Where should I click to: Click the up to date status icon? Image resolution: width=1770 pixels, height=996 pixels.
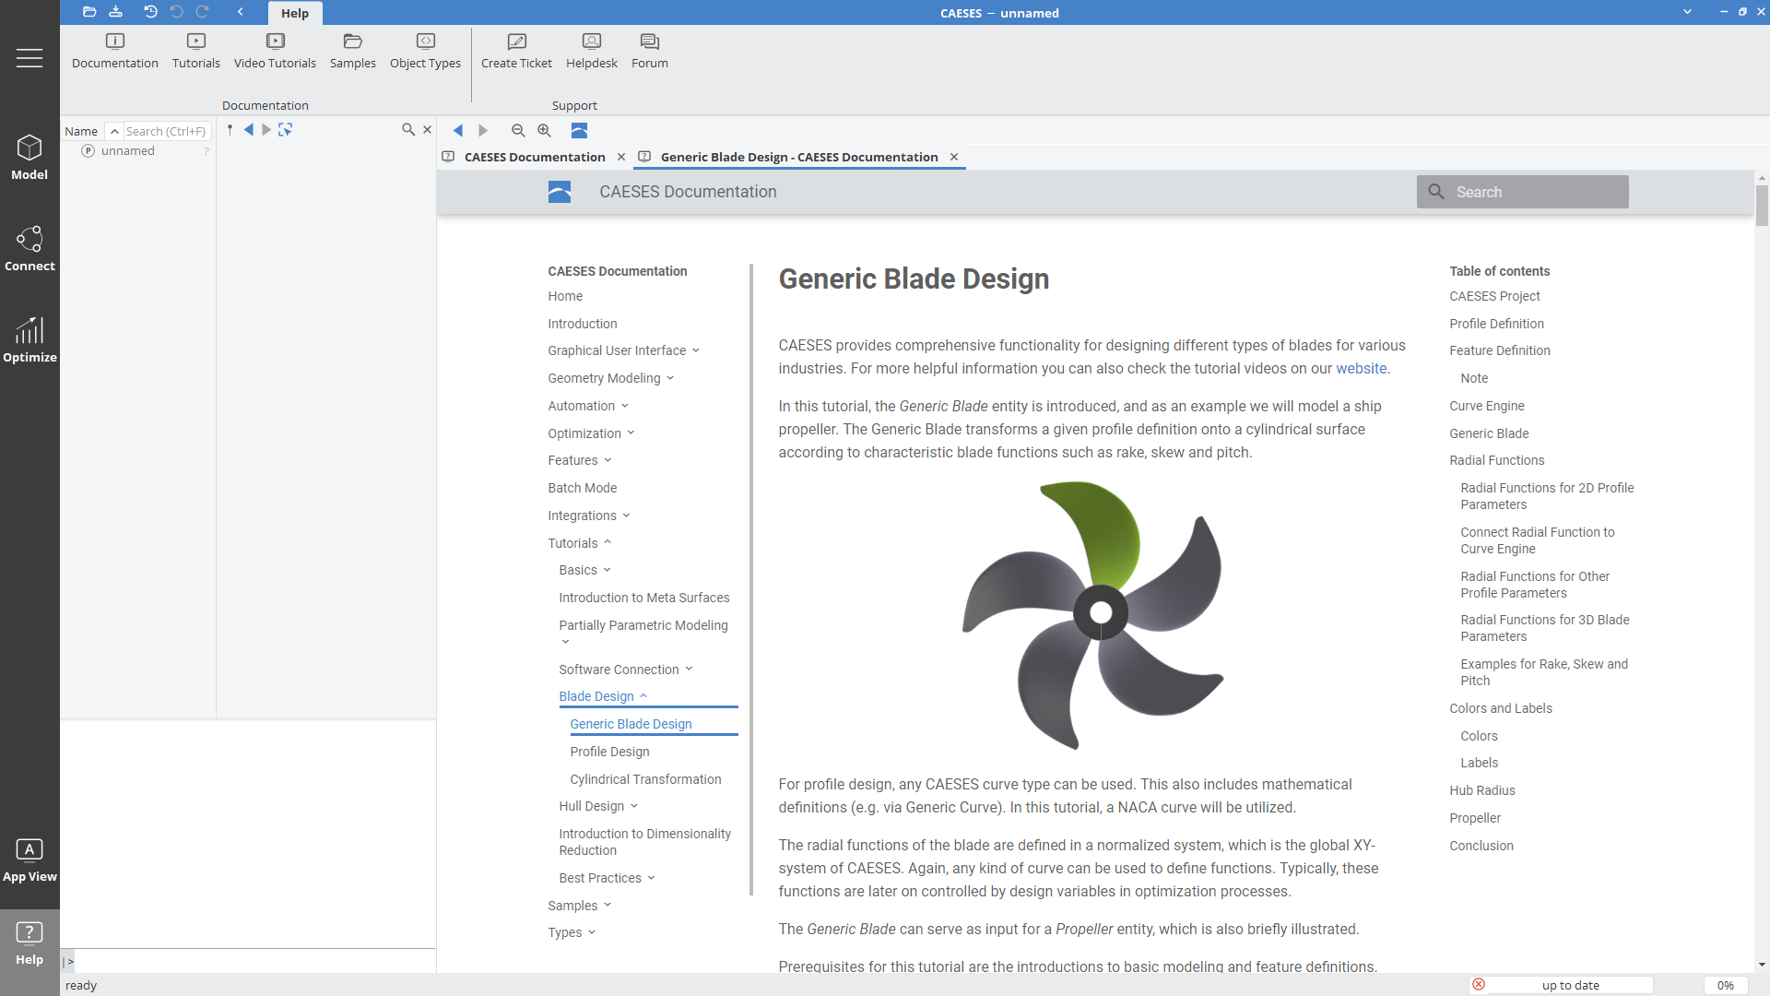pos(1479,985)
